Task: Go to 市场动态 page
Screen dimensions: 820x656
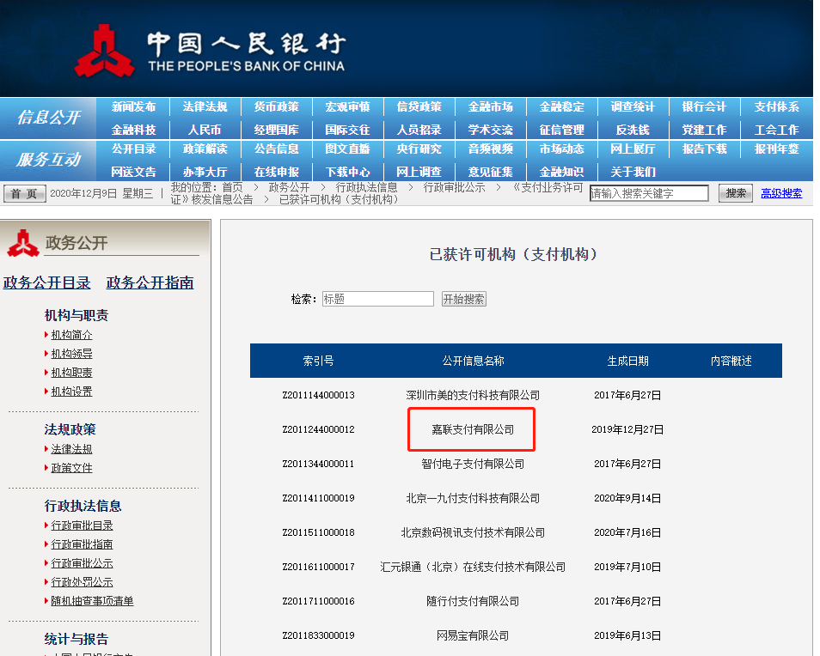Action: pos(561,149)
